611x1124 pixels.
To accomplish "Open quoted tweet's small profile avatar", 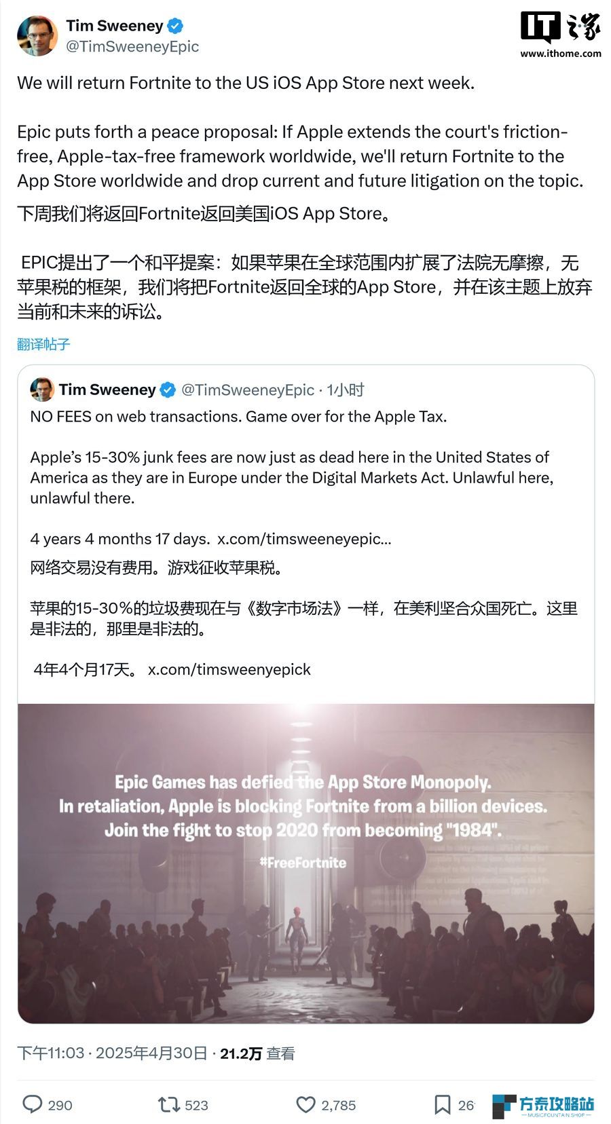I will [x=42, y=390].
